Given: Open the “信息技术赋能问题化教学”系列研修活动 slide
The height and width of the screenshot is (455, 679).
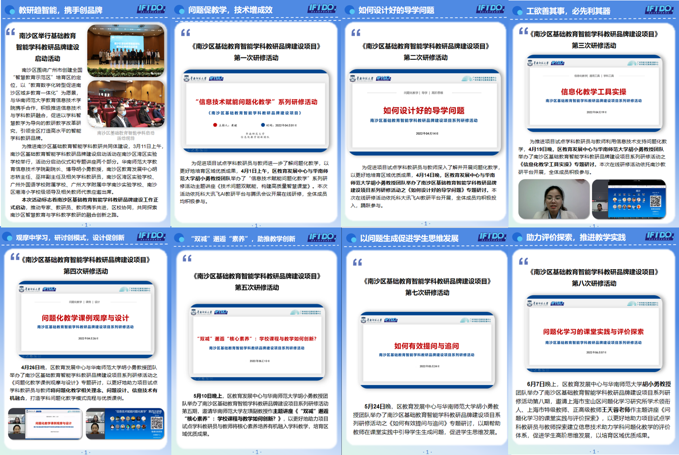Looking at the screenshot, I should click(x=256, y=111).
